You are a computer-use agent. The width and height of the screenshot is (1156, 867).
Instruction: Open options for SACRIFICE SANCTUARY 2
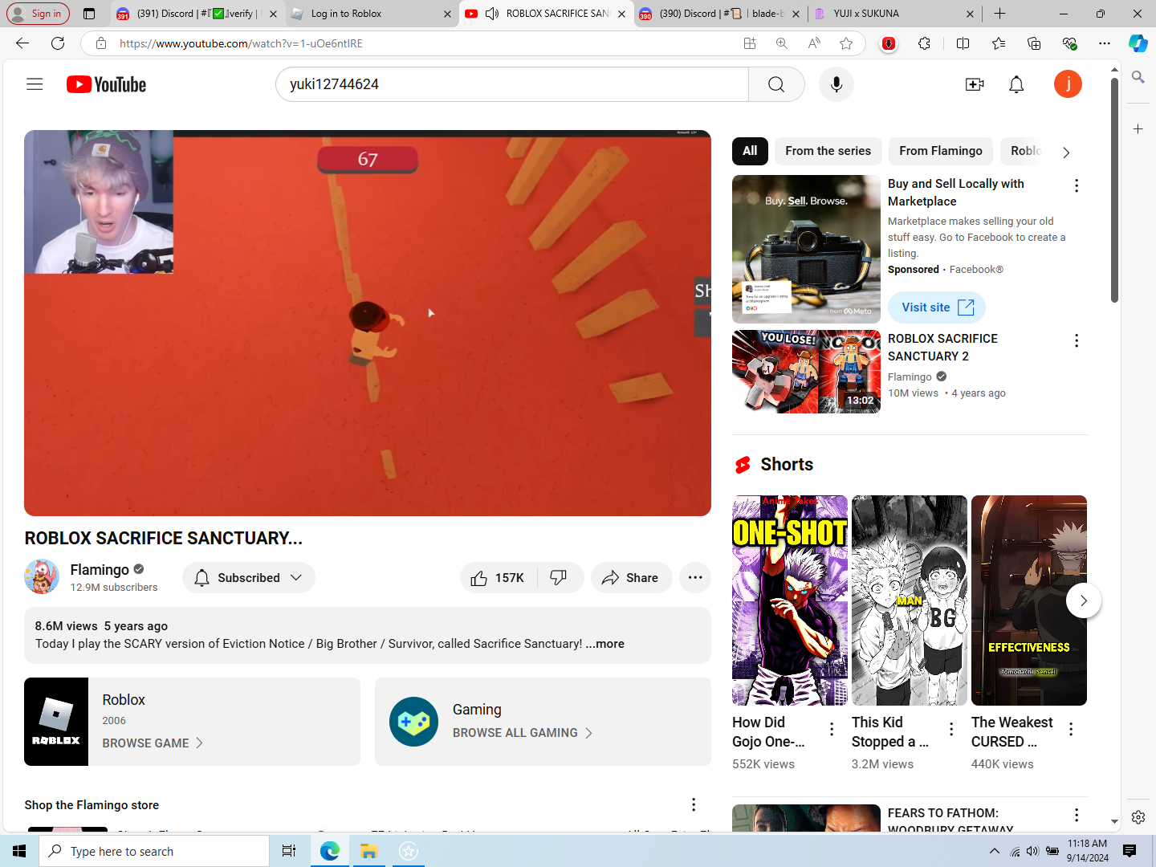point(1077,341)
